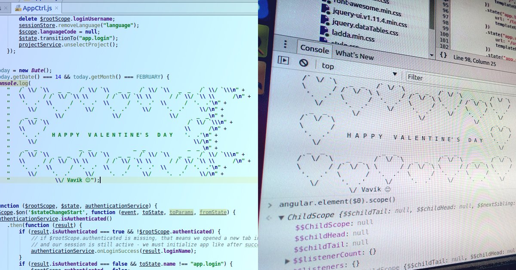Collapse the ChildScope object in console
Image resolution: width=516 pixels, height=270 pixels.
[x=281, y=217]
